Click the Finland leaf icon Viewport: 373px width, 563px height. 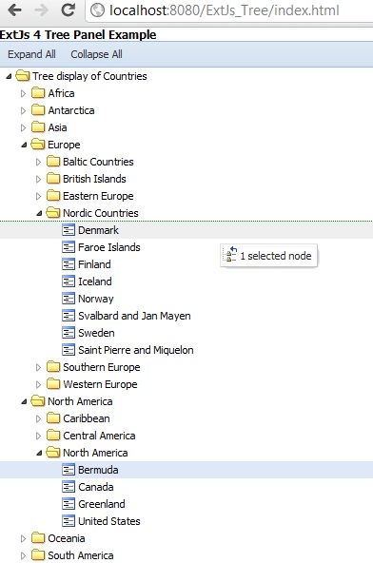(x=69, y=264)
